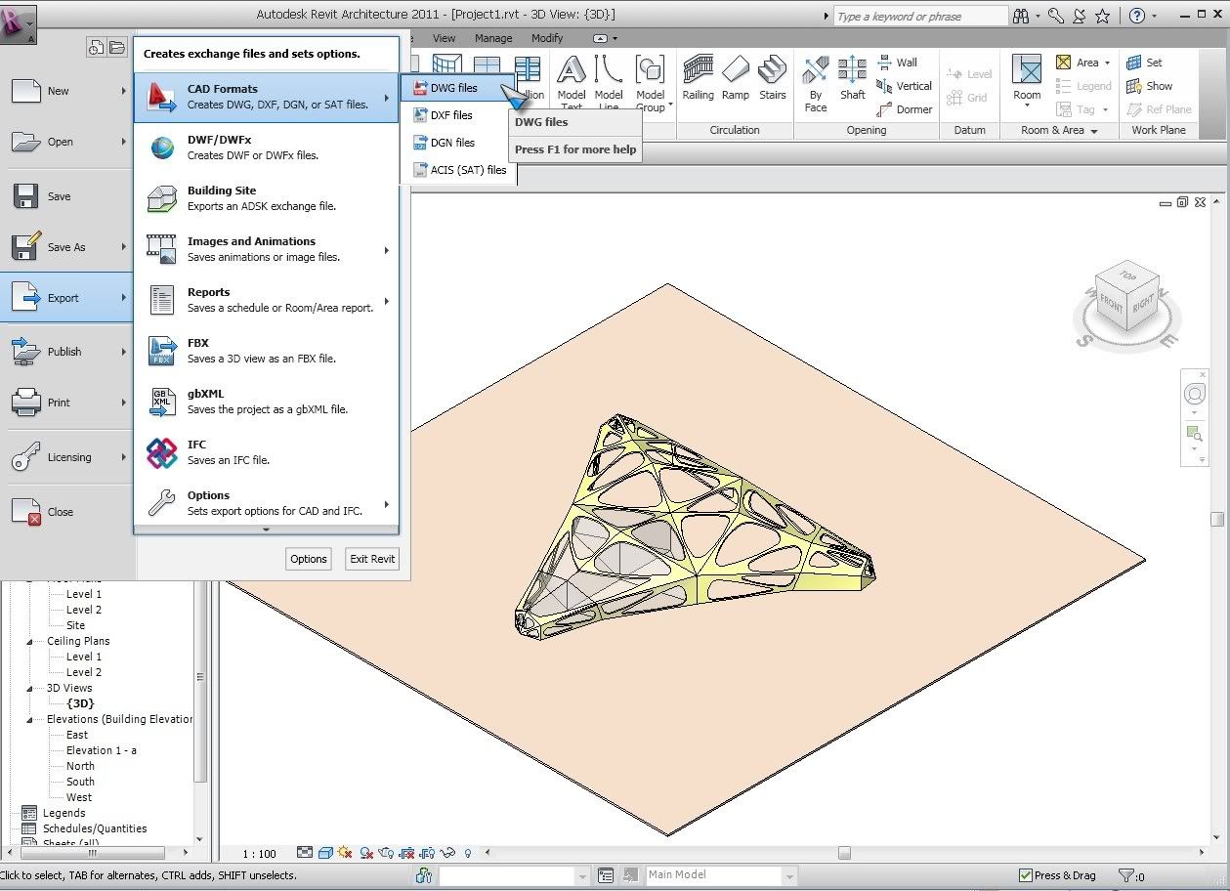Click Publish in the application menu

(x=66, y=352)
